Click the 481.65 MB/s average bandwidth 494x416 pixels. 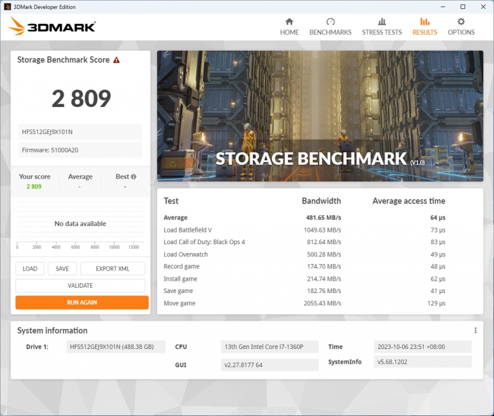324,218
